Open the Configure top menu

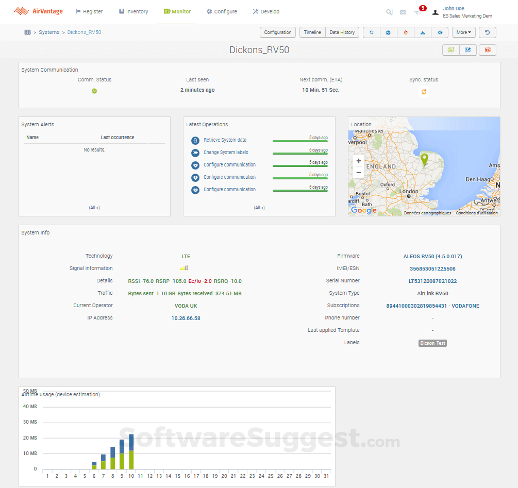pos(222,11)
